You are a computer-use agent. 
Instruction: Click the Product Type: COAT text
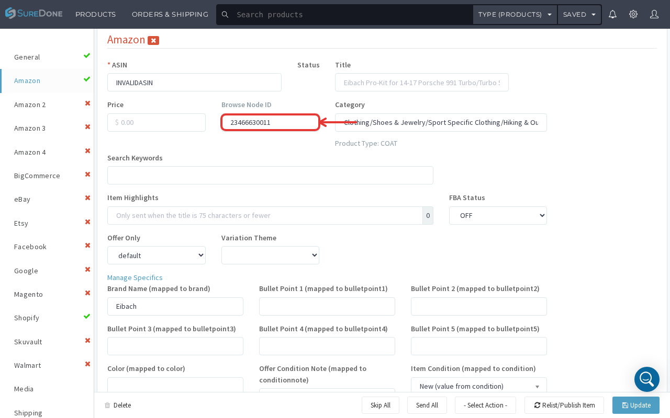click(366, 143)
